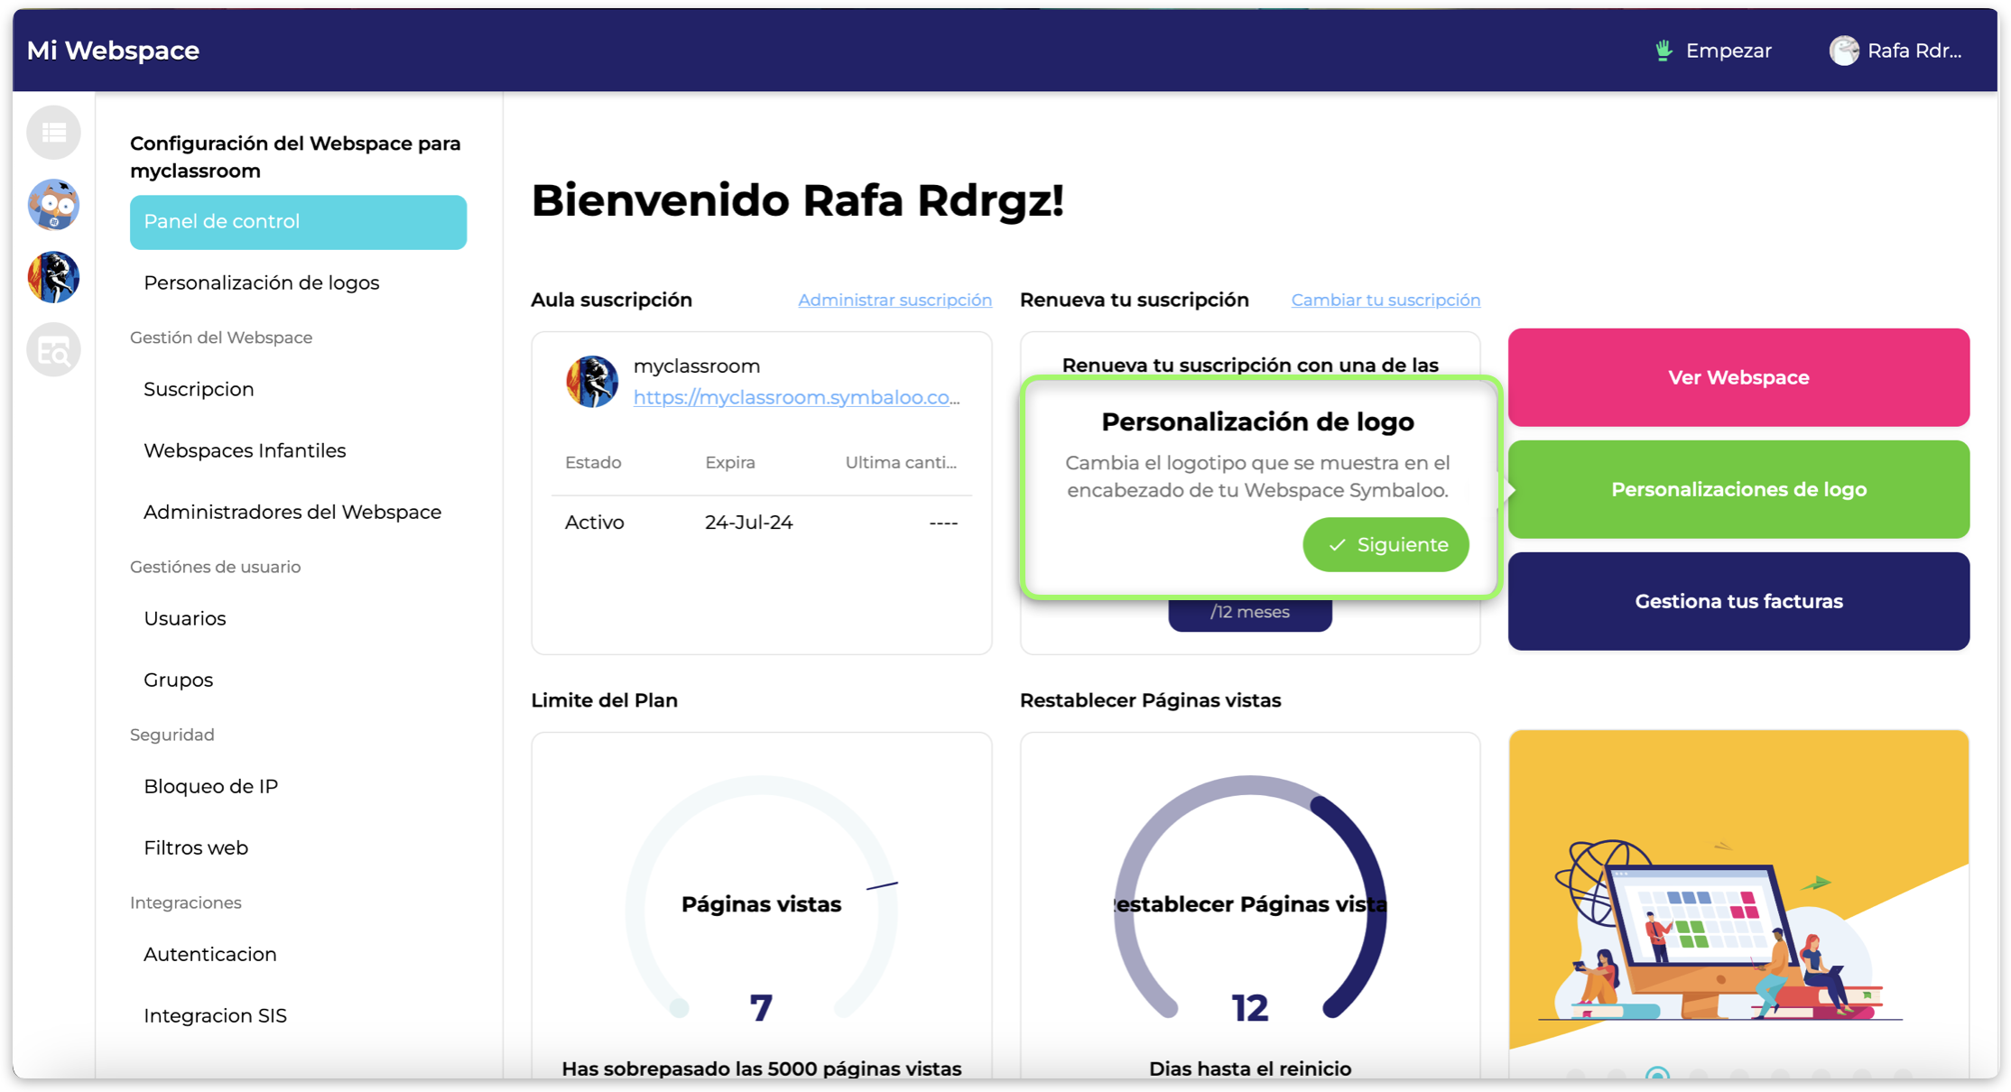Click the Siguiente button in the tooltip
The height and width of the screenshot is (1092, 2011).
(1385, 544)
